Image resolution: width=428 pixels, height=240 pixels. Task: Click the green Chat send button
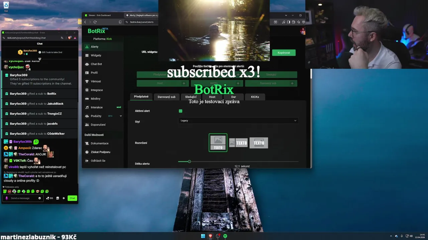click(72, 198)
